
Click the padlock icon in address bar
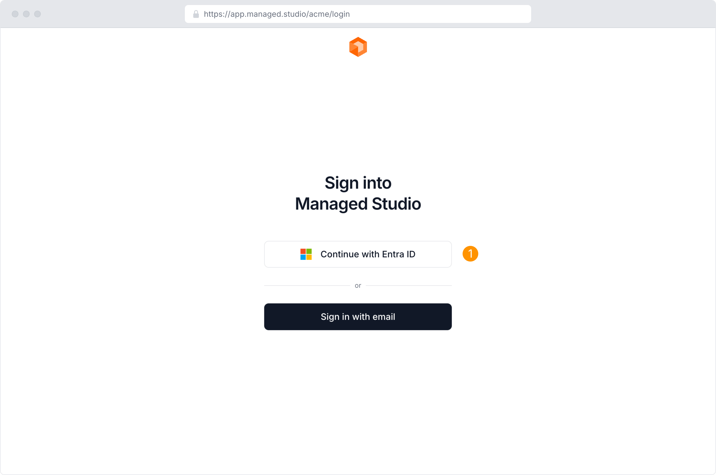point(196,14)
